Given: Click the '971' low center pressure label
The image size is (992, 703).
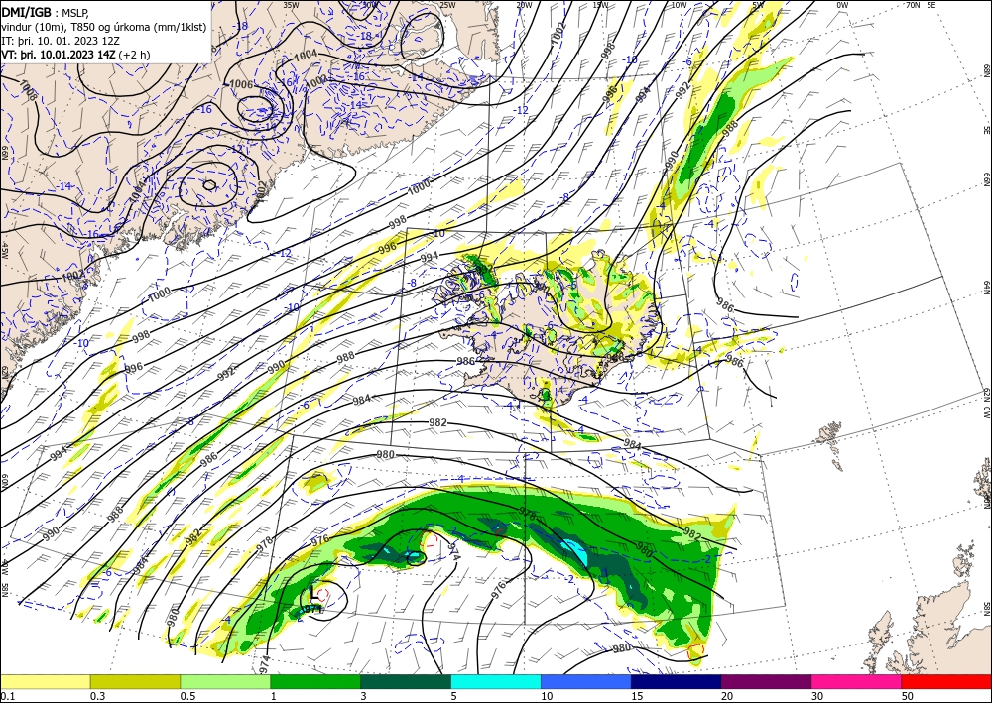Looking at the screenshot, I should point(311,609).
